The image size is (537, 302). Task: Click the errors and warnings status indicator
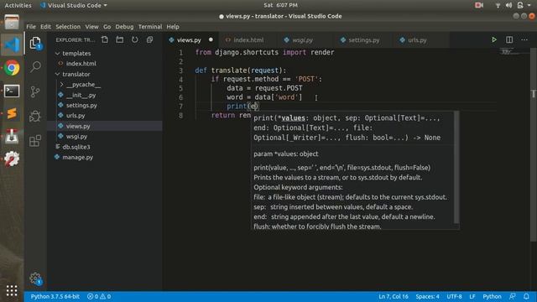[99, 296]
